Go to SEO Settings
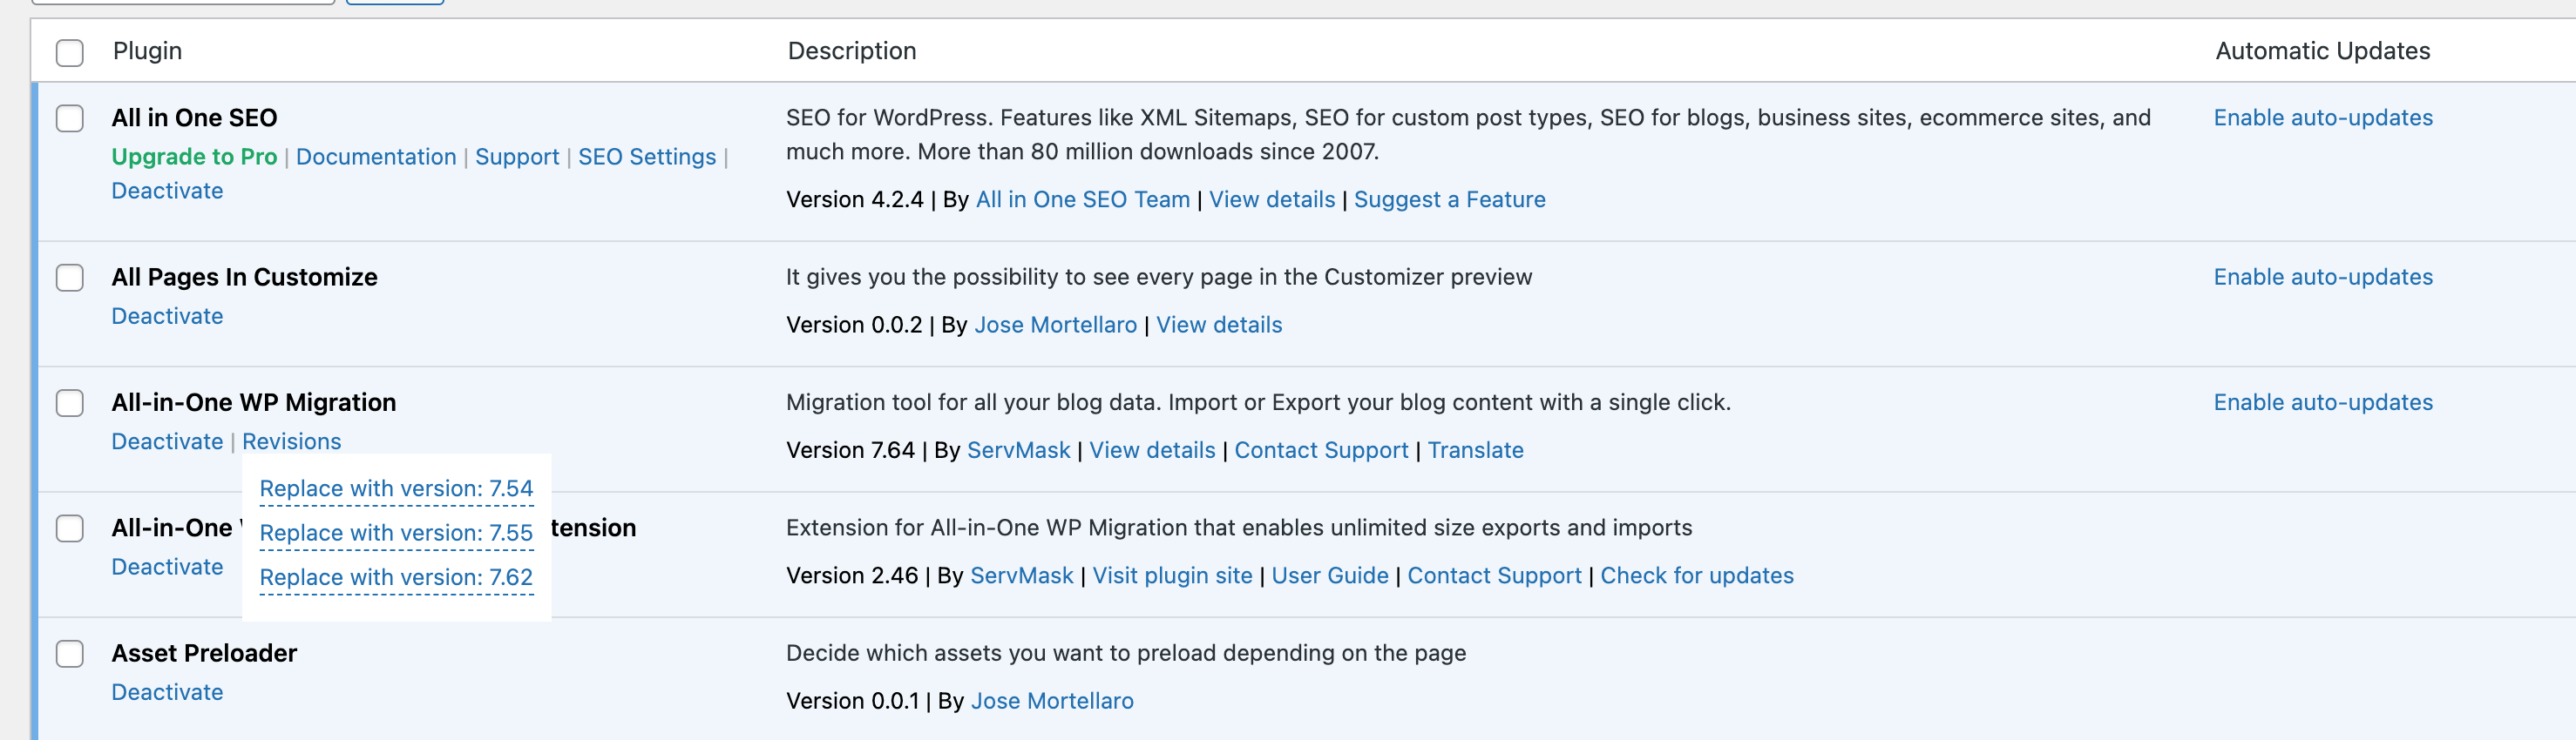2576x740 pixels. 647,157
